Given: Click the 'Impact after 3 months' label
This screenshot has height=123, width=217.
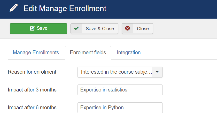Looking at the screenshot, I should coord(32,90).
